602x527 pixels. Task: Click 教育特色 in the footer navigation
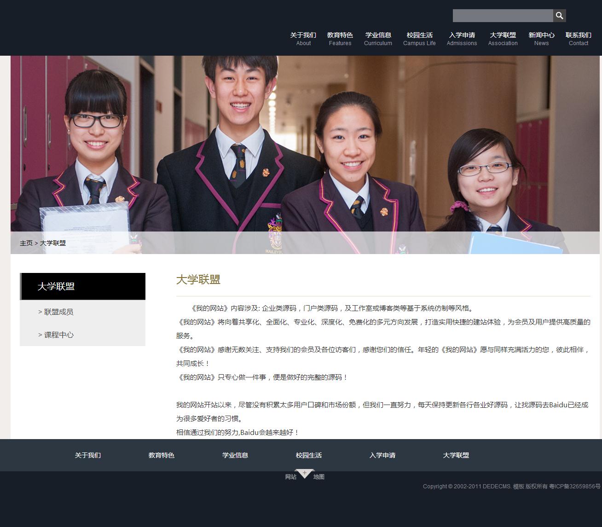pyautogui.click(x=162, y=455)
